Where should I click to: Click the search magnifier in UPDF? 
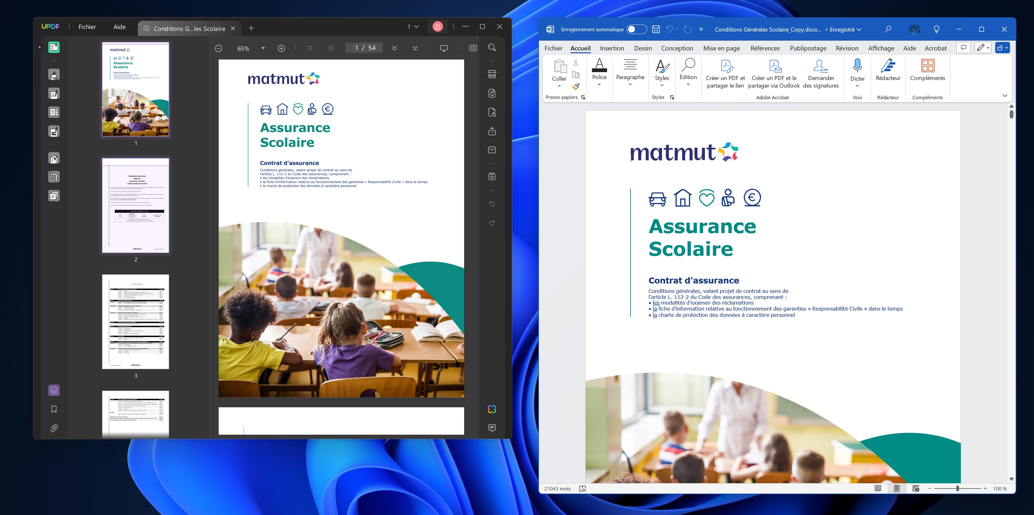pyautogui.click(x=492, y=48)
